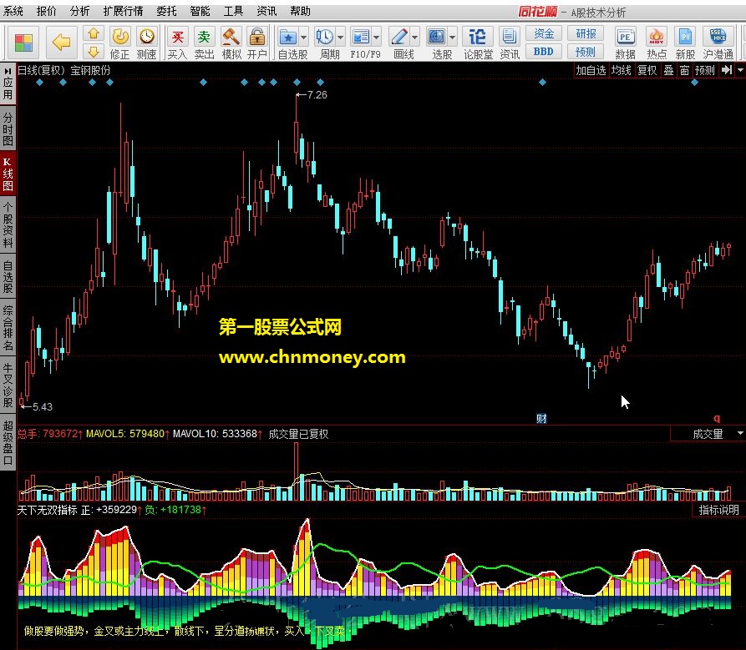Open the 系统 menu
The width and height of the screenshot is (746, 650).
[x=13, y=11]
